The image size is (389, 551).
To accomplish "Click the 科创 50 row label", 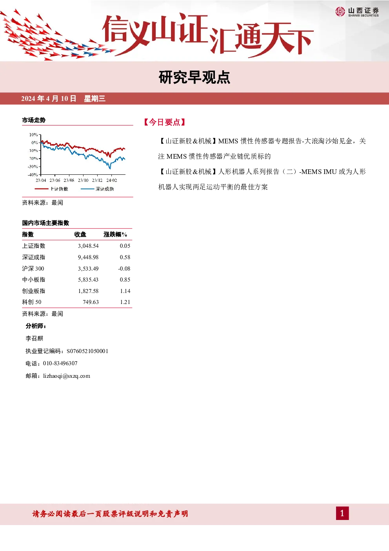I will point(32,302).
